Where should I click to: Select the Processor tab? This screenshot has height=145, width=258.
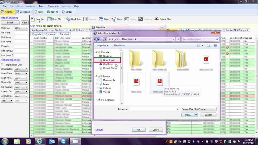pos(50,34)
